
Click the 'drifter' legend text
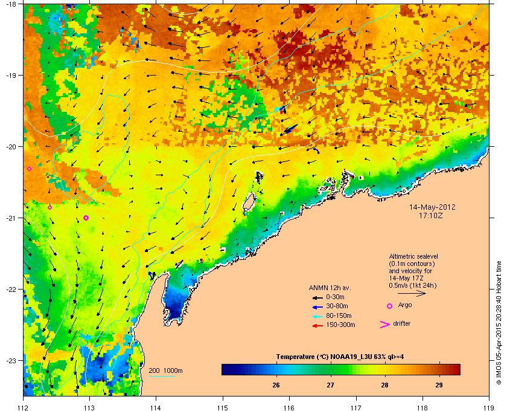pos(402,323)
